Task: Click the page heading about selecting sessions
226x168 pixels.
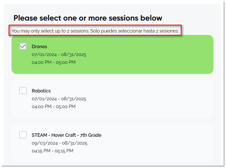Action: pos(88,18)
